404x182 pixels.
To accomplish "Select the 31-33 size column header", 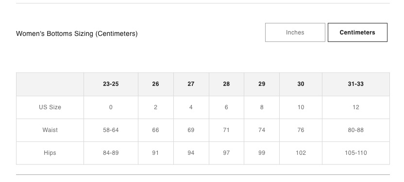I will click(x=356, y=84).
